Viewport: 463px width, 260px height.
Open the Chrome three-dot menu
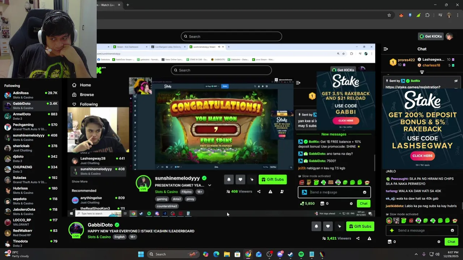pos(458,15)
